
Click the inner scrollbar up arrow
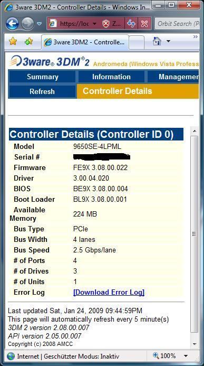click(x=194, y=131)
